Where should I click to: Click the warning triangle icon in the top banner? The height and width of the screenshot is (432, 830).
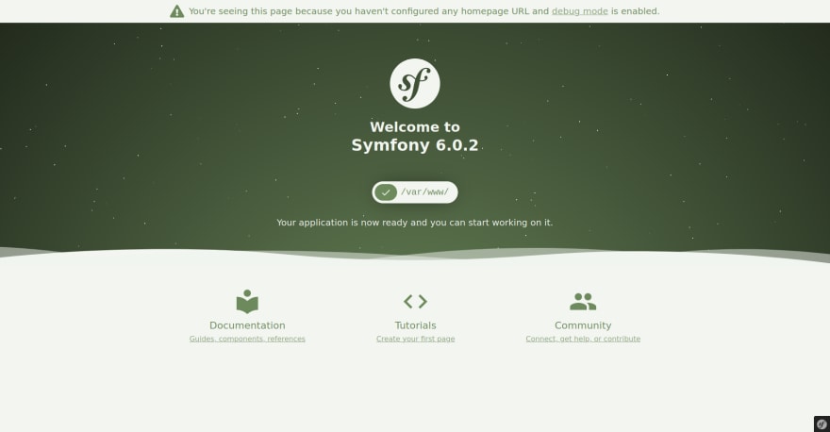click(176, 11)
